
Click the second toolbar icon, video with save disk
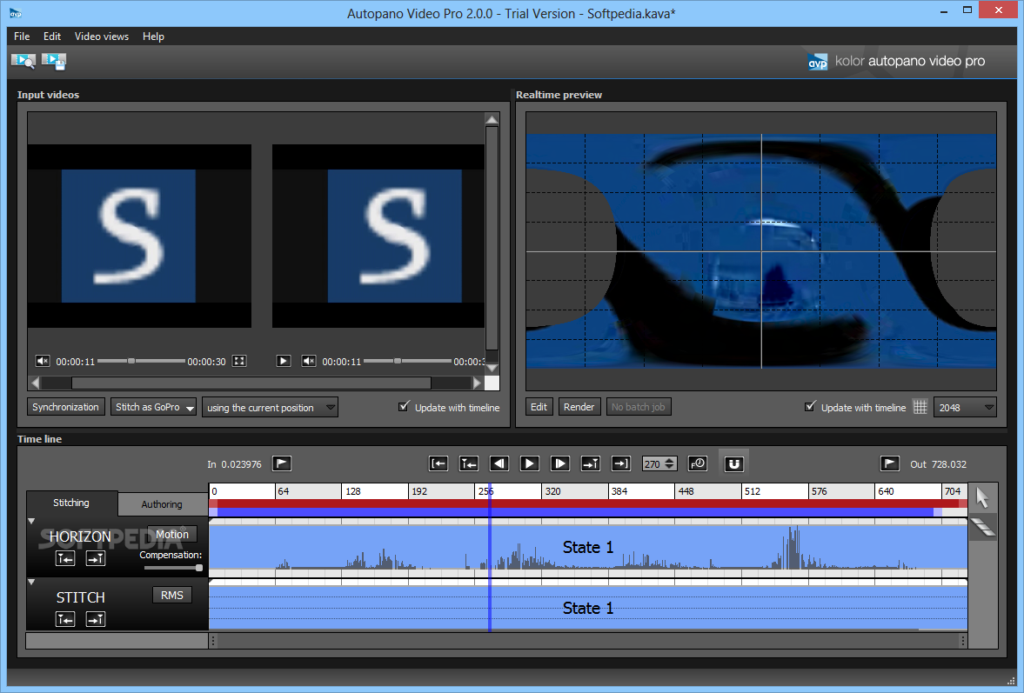pos(54,61)
